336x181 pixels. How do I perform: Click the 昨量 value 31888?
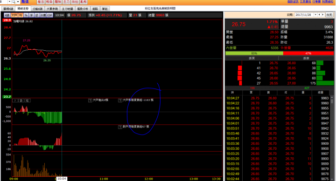click(x=328, y=37)
